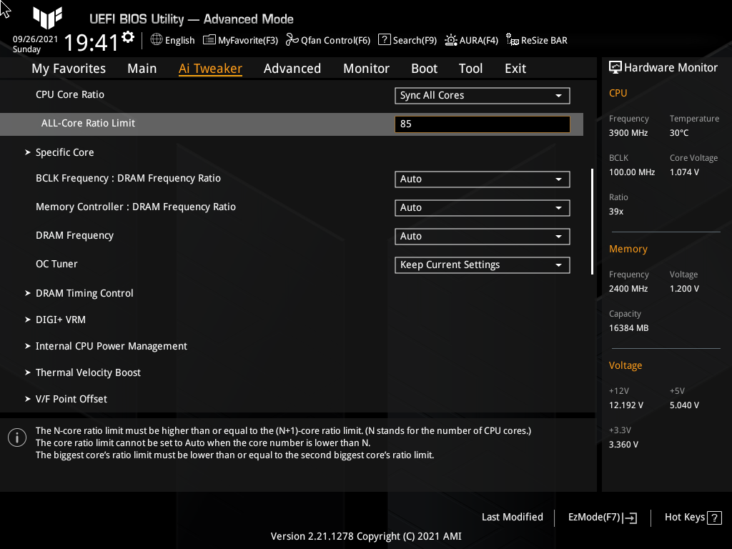Screen dimensions: 732x549
Task: Expand the Specific Core submenu
Action: click(x=64, y=152)
